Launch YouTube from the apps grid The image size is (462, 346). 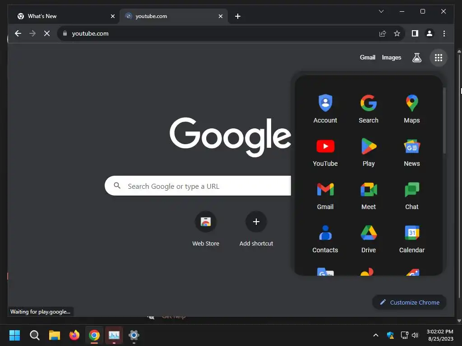pyautogui.click(x=325, y=152)
